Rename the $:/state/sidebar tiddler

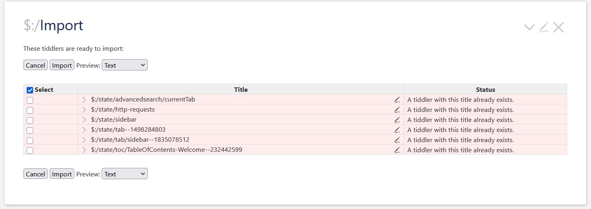pos(397,120)
